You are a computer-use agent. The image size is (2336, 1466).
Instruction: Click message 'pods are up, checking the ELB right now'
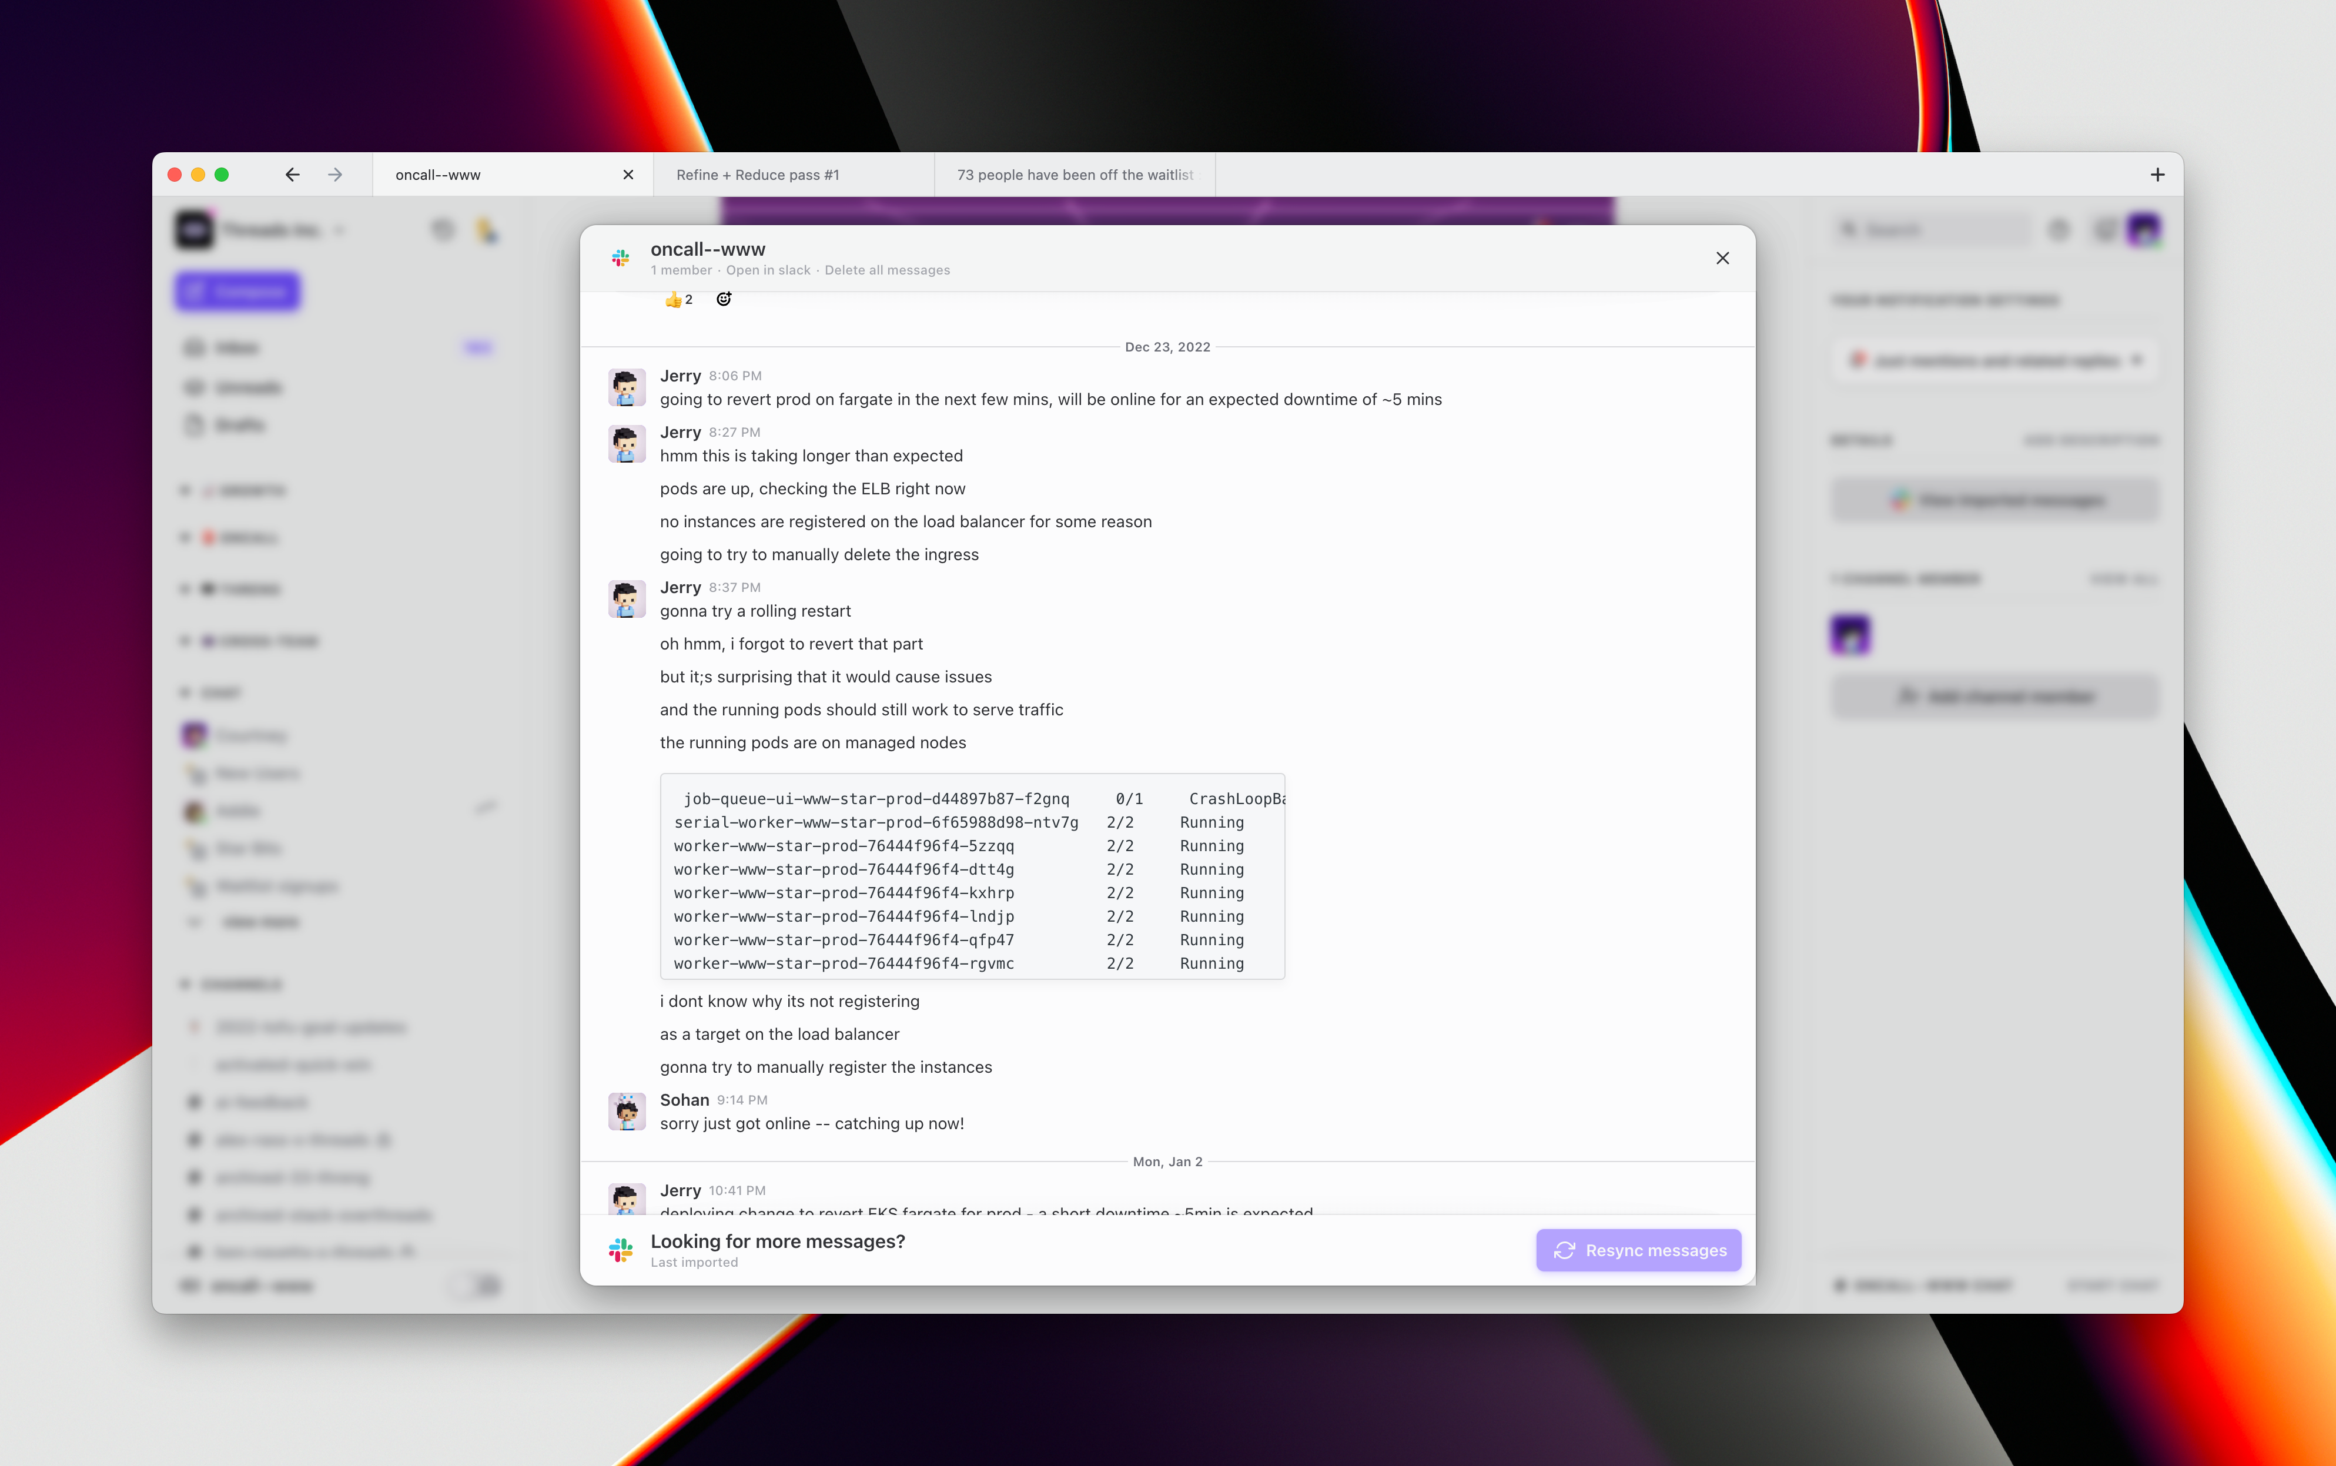tap(812, 488)
